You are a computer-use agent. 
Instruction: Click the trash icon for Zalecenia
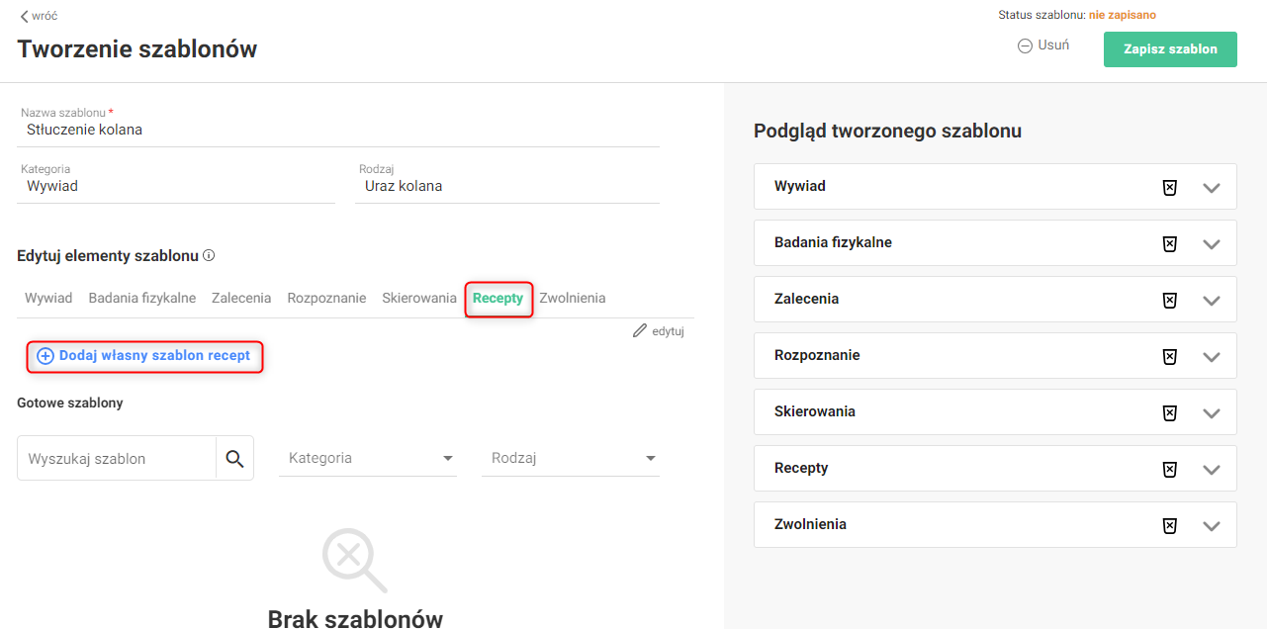click(1169, 300)
